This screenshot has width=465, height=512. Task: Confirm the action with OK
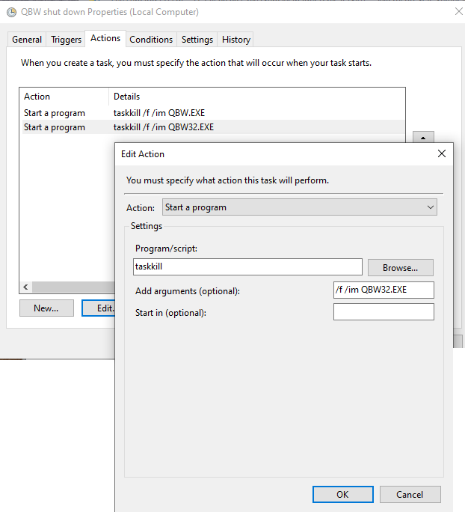(x=342, y=494)
